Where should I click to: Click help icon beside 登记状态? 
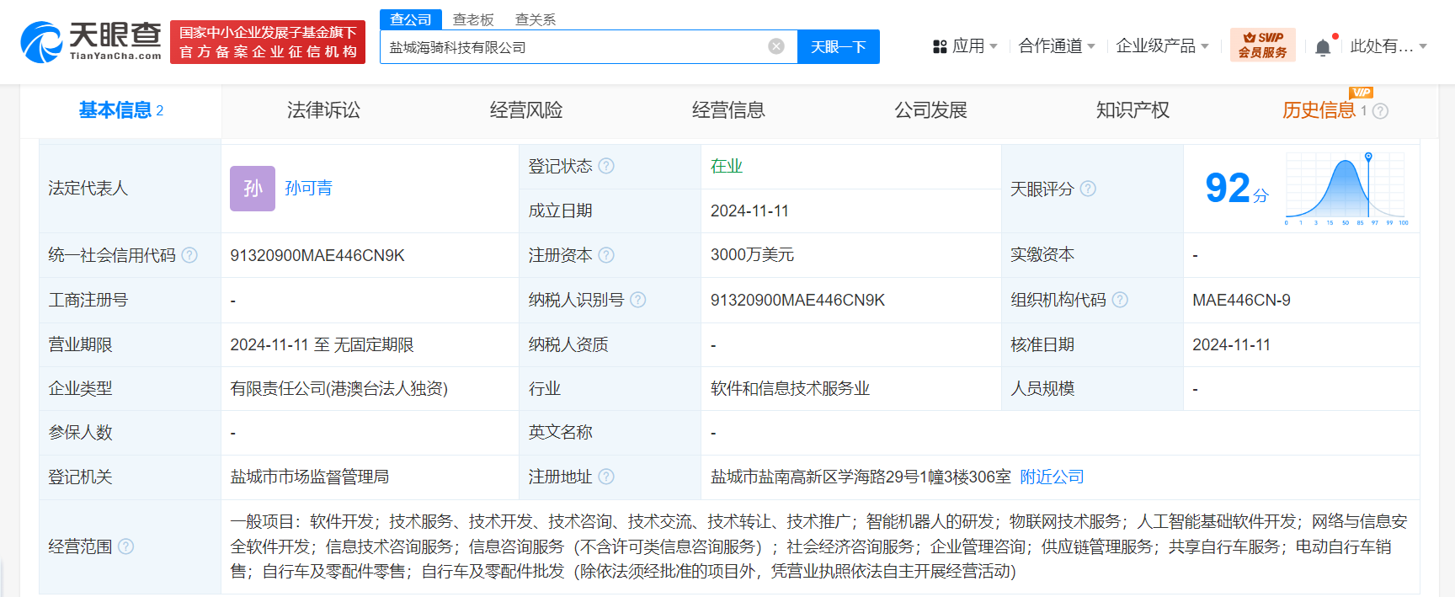tap(606, 166)
